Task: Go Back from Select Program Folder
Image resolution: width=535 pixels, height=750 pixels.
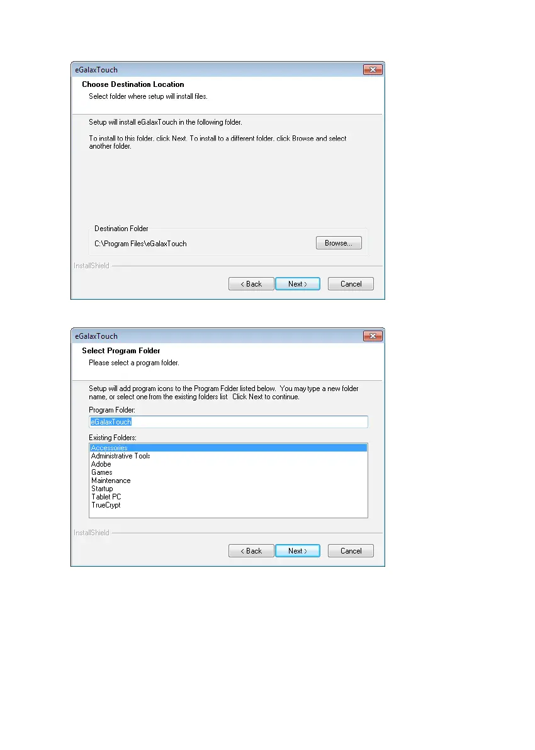Action: [251, 551]
